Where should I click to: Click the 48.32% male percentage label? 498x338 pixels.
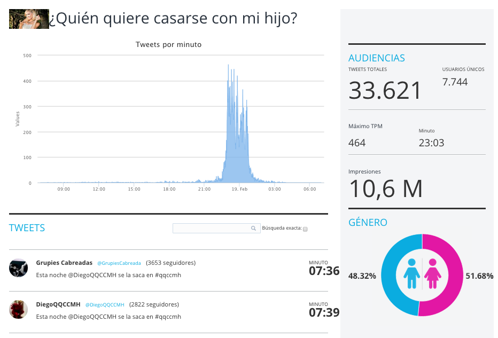[x=362, y=276]
